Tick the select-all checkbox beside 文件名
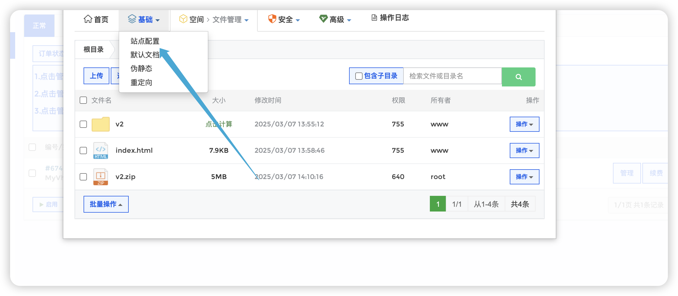This screenshot has height=296, width=678. point(83,100)
